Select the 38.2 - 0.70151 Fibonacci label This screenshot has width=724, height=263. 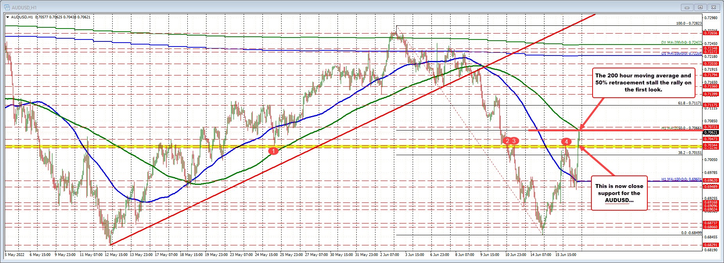690,153
